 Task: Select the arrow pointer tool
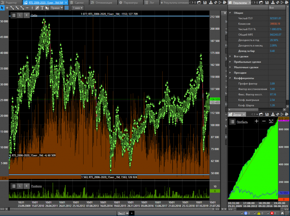[x=2, y=8]
